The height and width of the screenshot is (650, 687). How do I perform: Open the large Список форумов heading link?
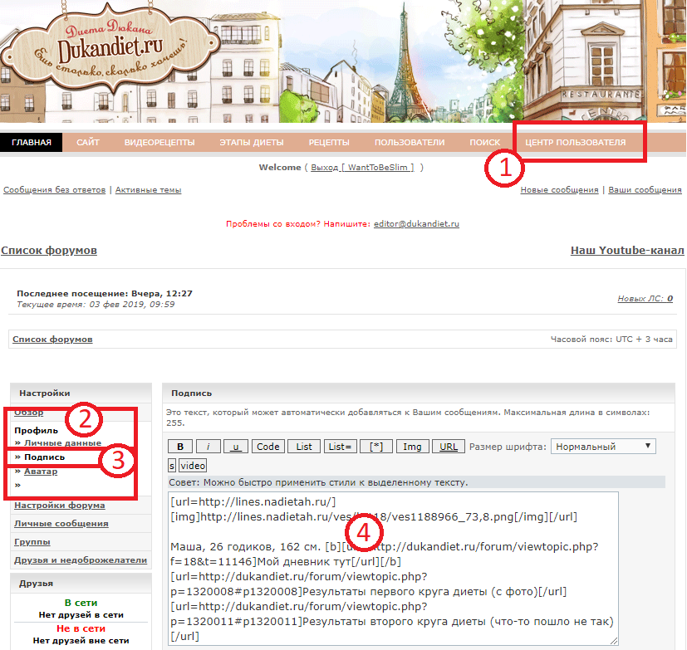[x=49, y=251]
